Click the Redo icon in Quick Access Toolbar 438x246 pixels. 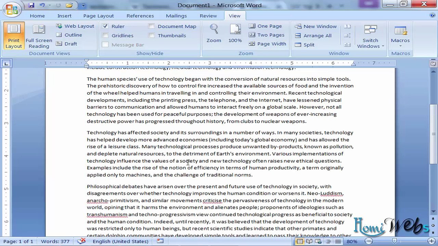pos(58,5)
